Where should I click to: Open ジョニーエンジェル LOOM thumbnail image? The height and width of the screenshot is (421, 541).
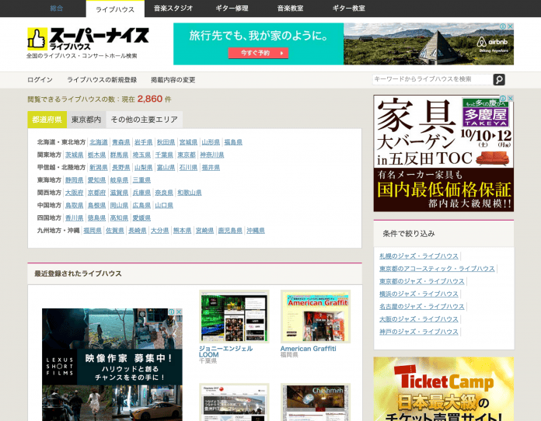[x=234, y=316]
